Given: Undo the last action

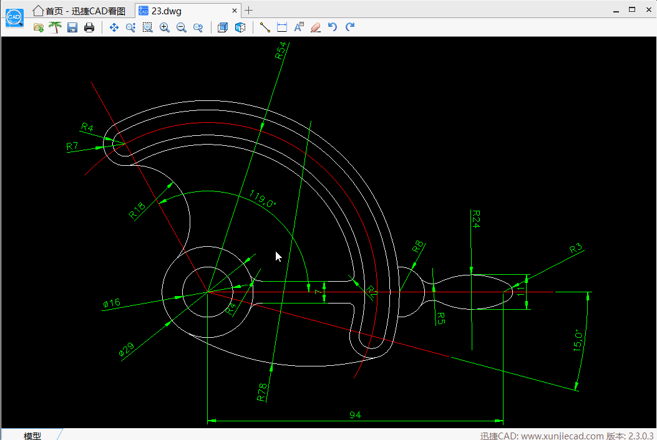Looking at the screenshot, I should tap(333, 27).
